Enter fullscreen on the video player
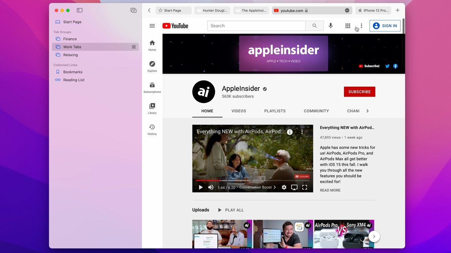The height and width of the screenshot is (253, 451). pyautogui.click(x=305, y=187)
